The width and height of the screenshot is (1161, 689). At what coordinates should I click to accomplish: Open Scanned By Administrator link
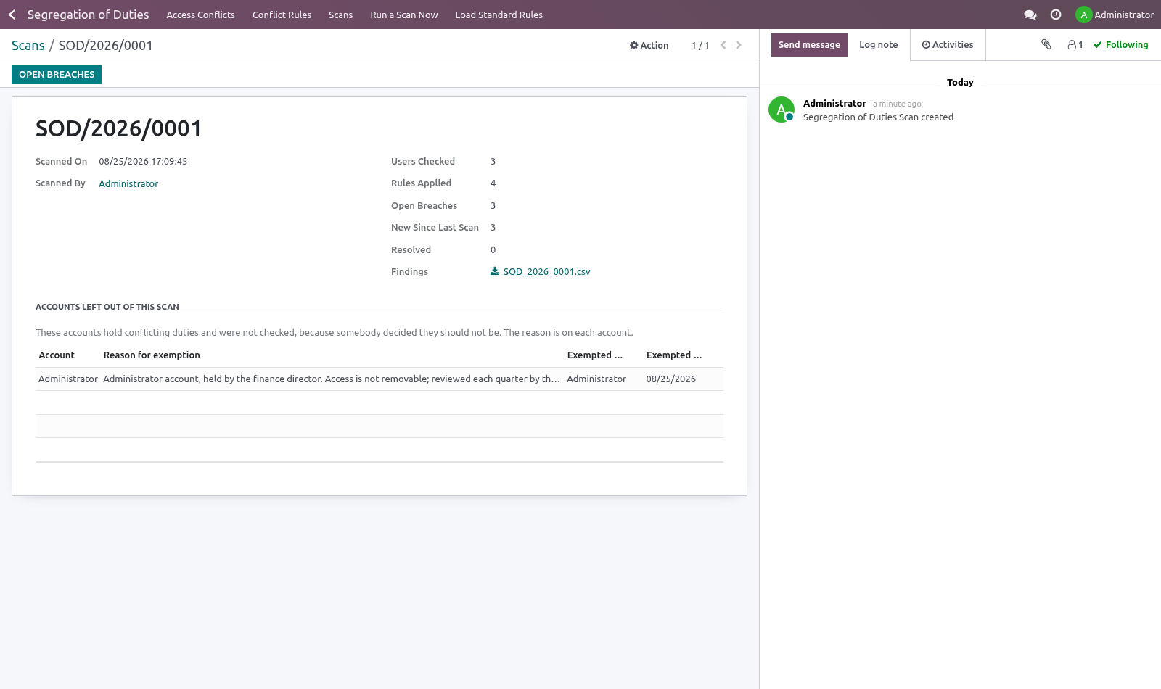coord(128,183)
